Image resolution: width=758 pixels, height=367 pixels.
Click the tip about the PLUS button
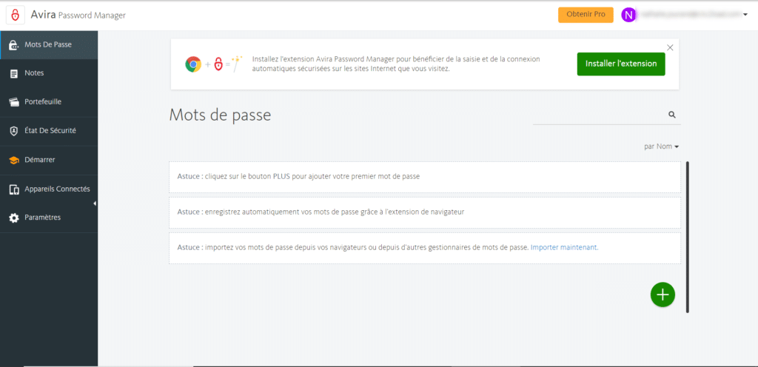(425, 177)
